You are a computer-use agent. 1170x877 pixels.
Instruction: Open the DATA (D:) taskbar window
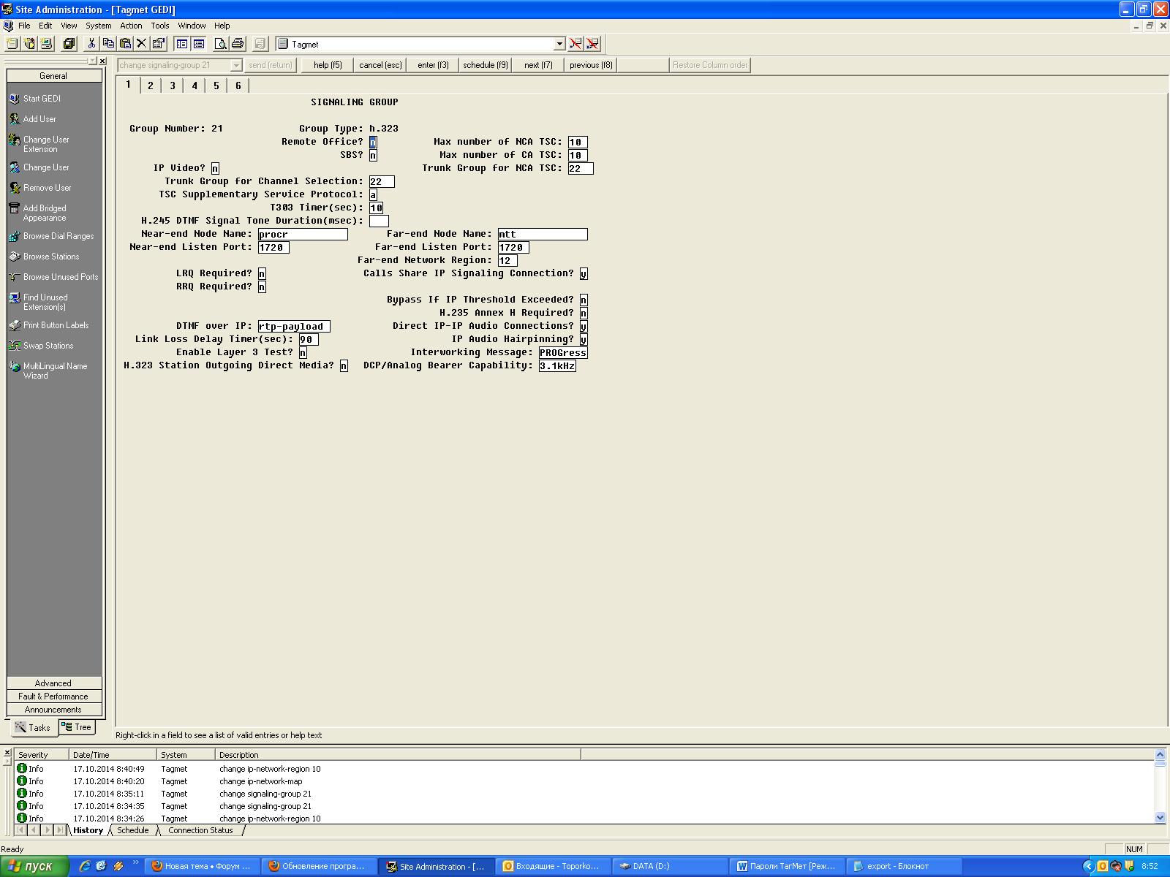click(669, 866)
